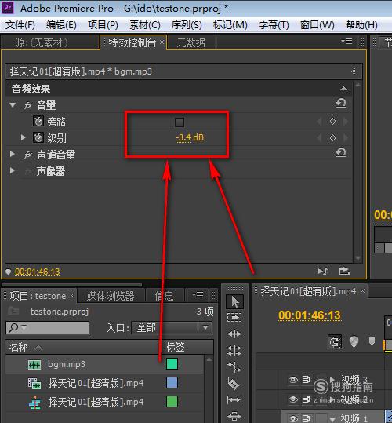Select the Razor tool
This screenshot has width=392, height=423.
pos(234,384)
